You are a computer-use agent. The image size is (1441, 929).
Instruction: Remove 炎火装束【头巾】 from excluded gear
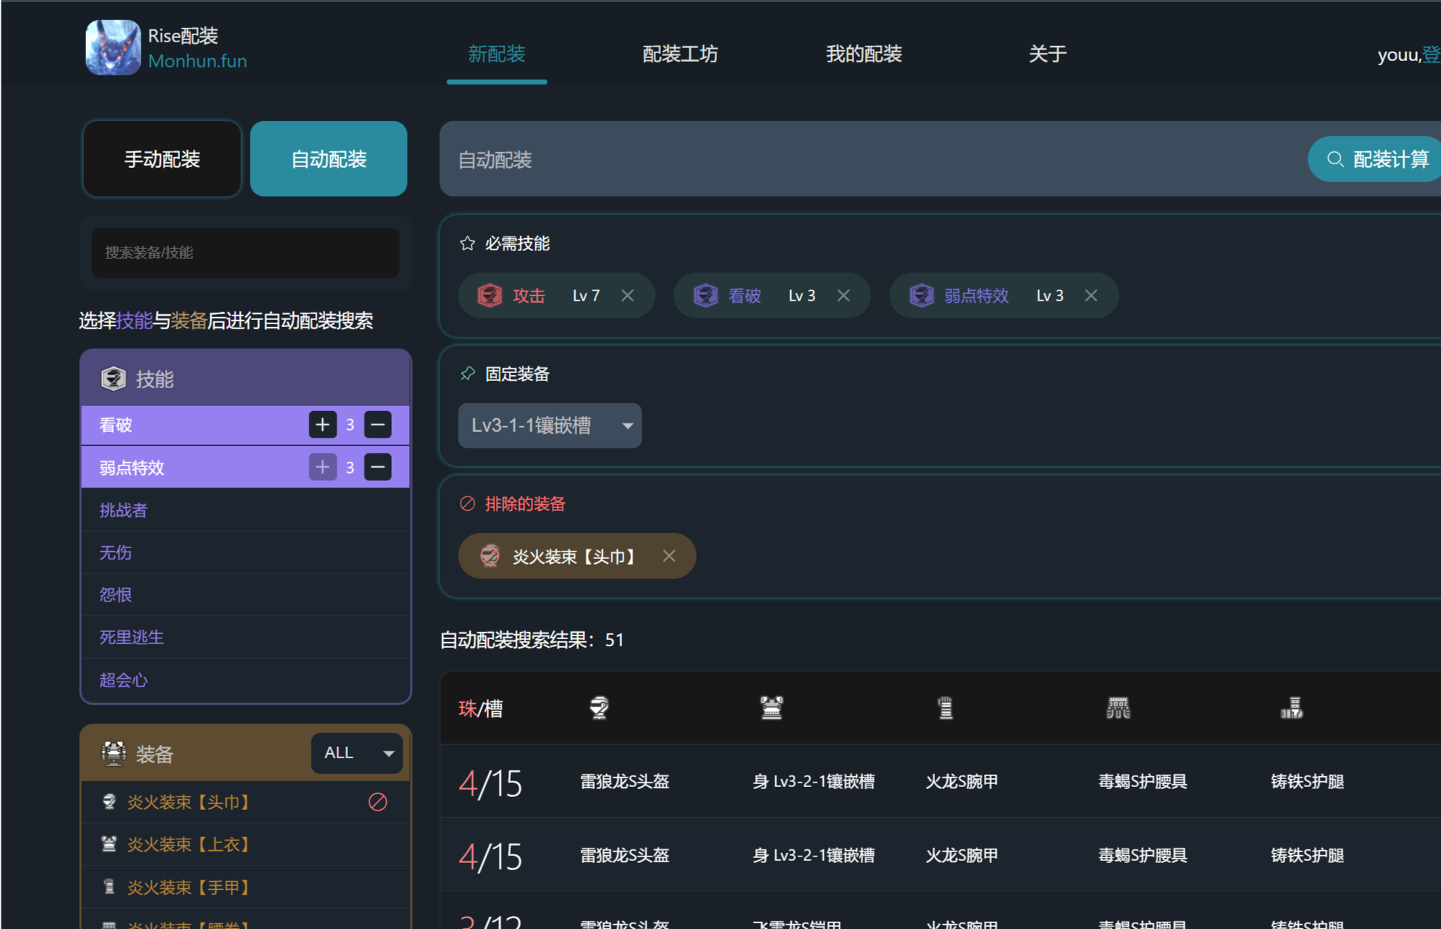669,556
